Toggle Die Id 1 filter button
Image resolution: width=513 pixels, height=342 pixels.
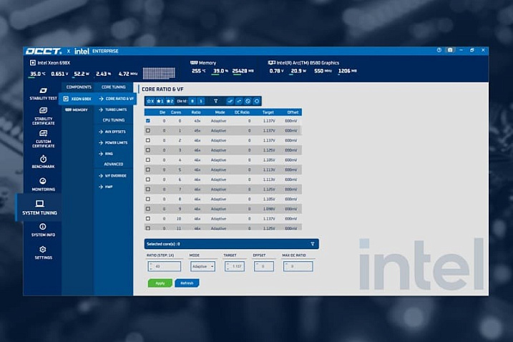click(201, 101)
